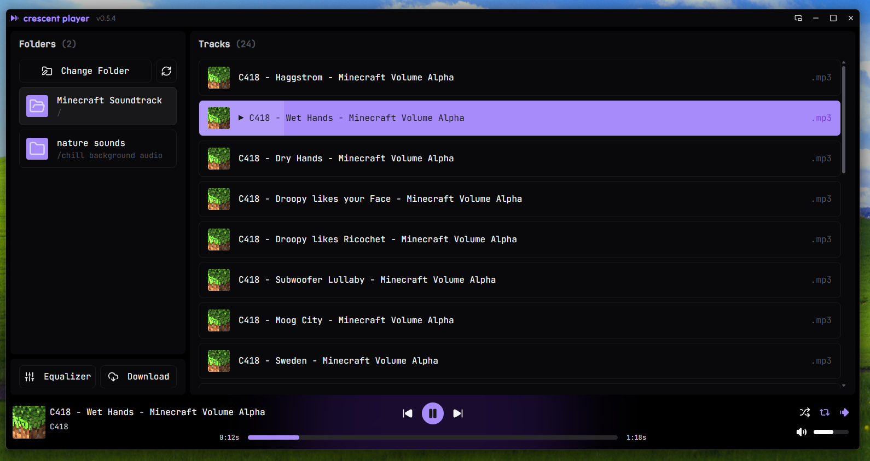Open mini-player mode from the title bar
This screenshot has height=461, width=870.
pyautogui.click(x=798, y=18)
